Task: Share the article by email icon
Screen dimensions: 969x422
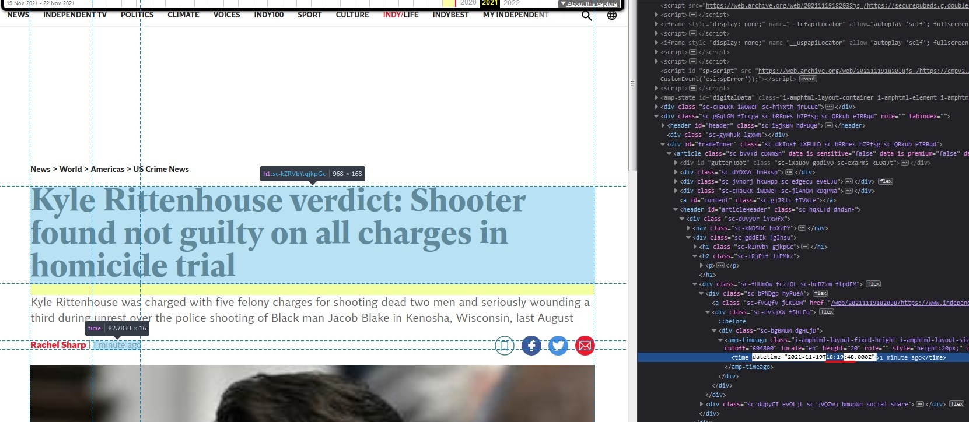Action: (x=585, y=346)
